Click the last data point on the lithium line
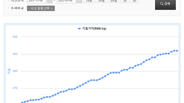Image resolution: width=184 pixels, height=103 pixels. pos(177,51)
